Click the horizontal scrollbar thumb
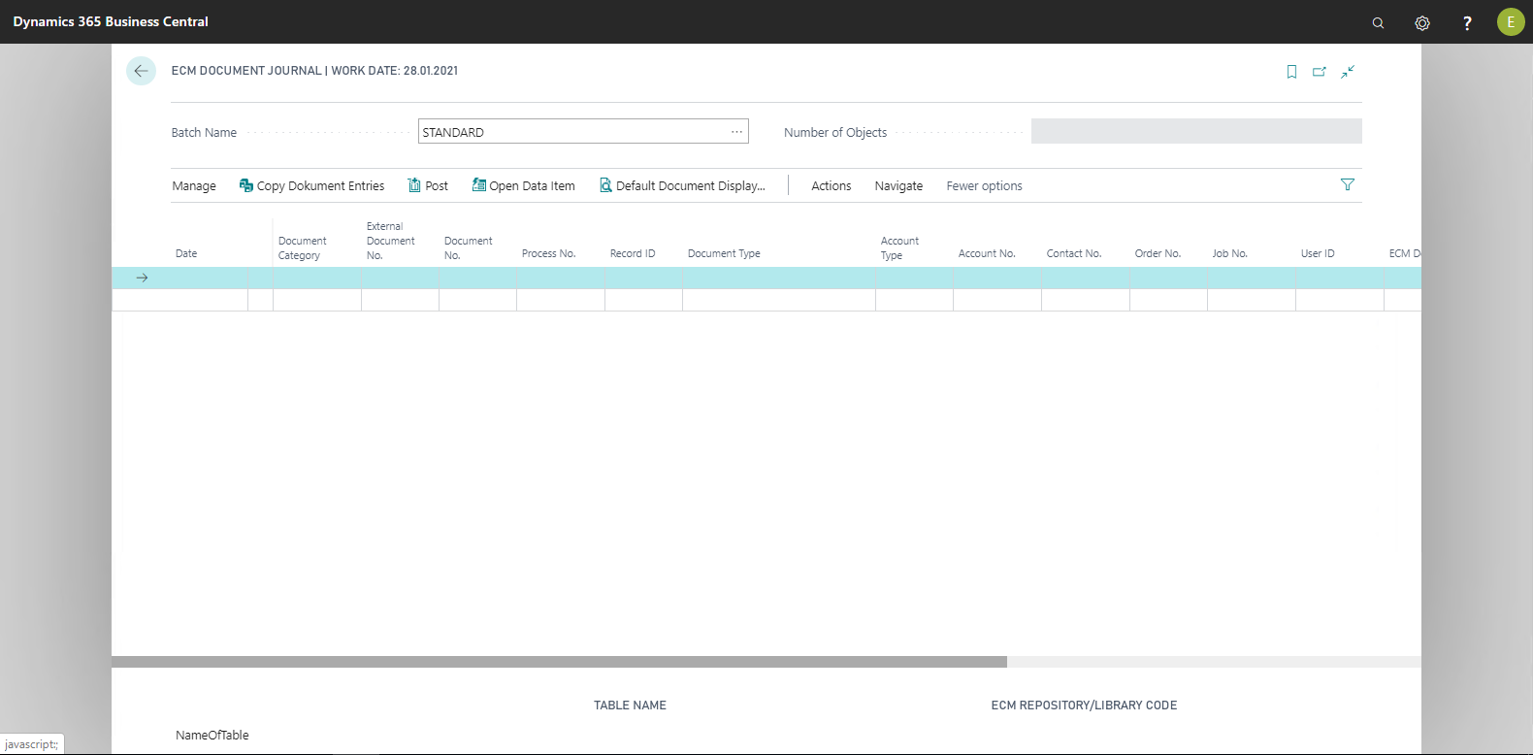Viewport: 1533px width, 755px height. (559, 662)
